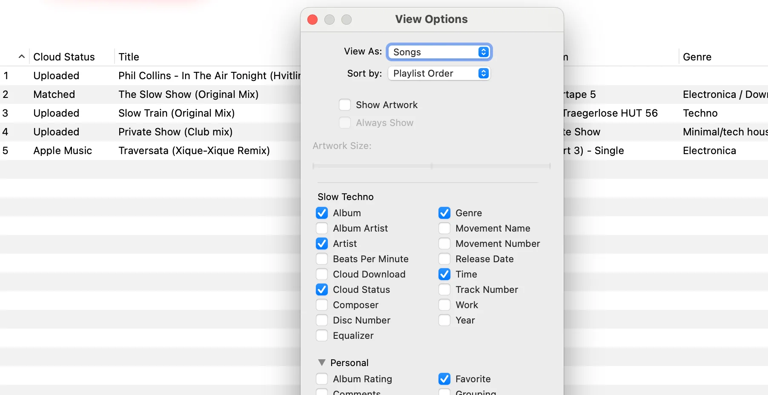This screenshot has width=768, height=395.
Task: Click the sort direction arrow in header
Action: [21, 57]
